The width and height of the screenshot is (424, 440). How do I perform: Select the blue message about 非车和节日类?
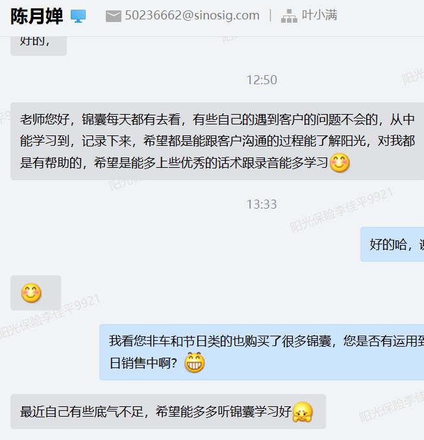click(x=262, y=352)
